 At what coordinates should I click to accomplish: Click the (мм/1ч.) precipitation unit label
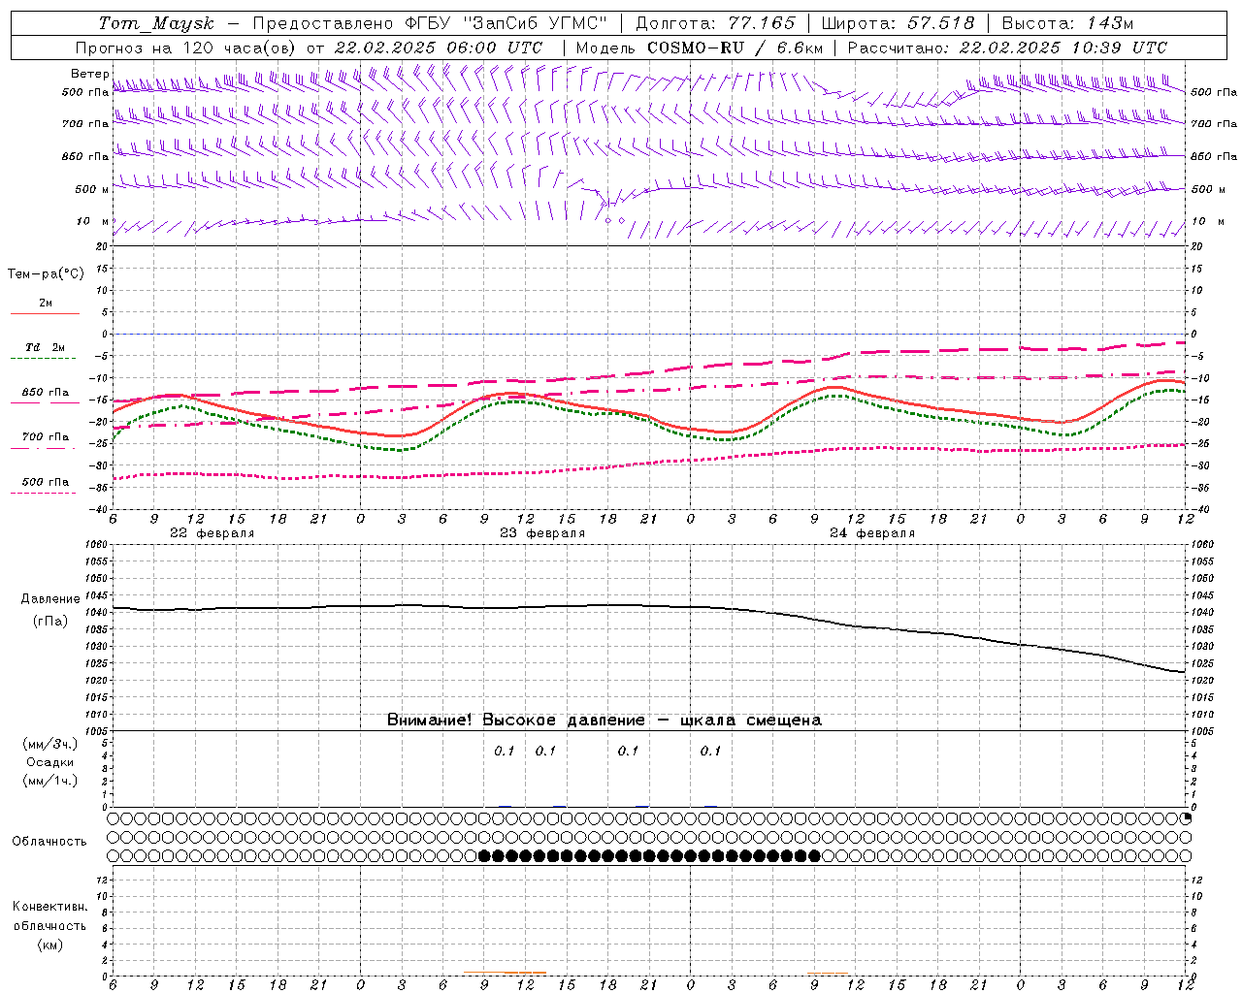[x=50, y=781]
